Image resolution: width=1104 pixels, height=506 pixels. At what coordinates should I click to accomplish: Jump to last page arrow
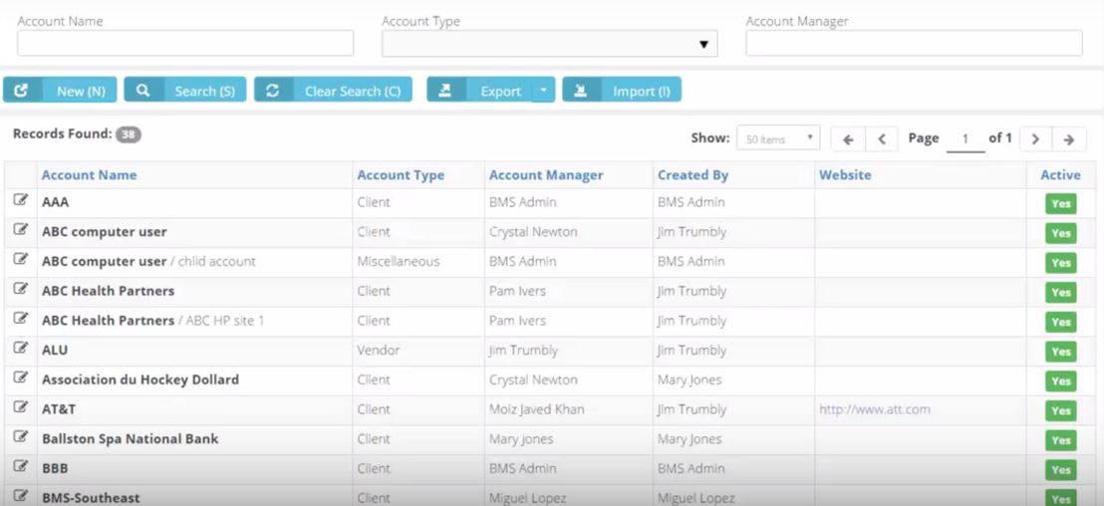(x=1069, y=139)
